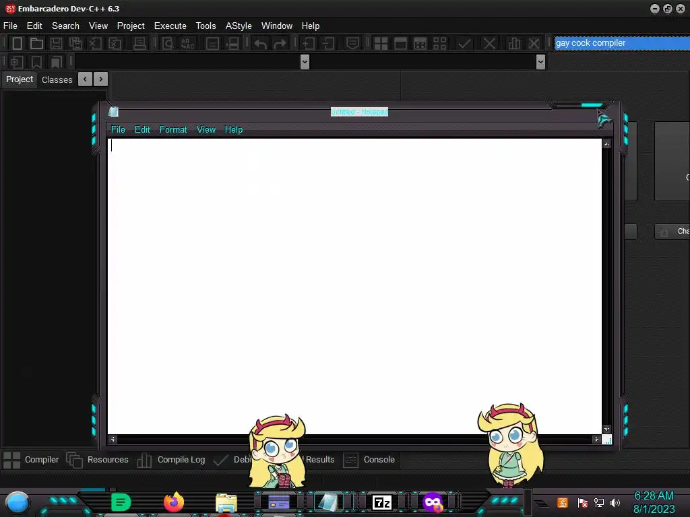The image size is (690, 517).
Task: Click the Profile Analysis bar chart icon
Action: click(514, 43)
